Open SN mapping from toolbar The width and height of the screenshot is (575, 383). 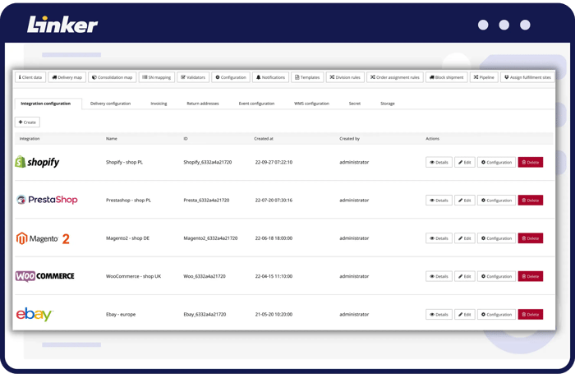(157, 77)
